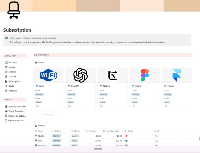Screen dimensions: 200x153
Task: Open Yearly Overview report
Action: [x=16, y=111]
